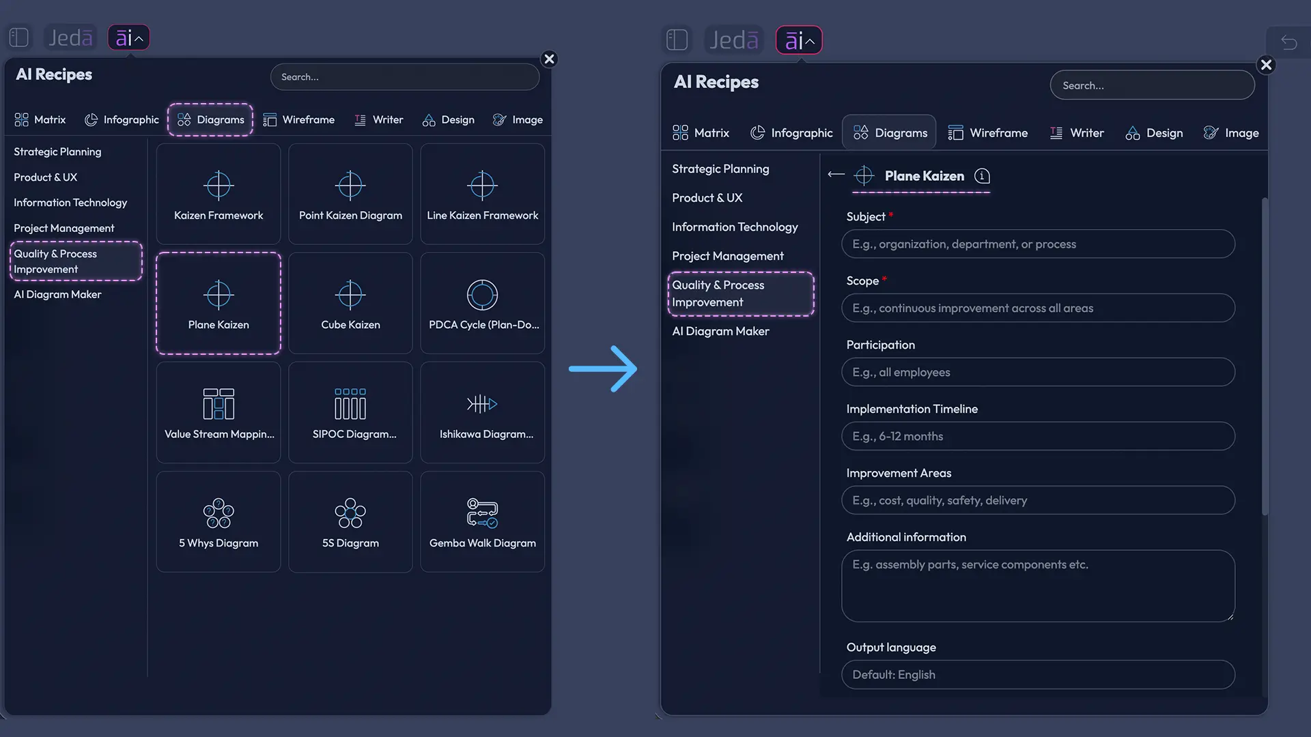Select Quality & Process Improvement in left panel

pyautogui.click(x=76, y=261)
